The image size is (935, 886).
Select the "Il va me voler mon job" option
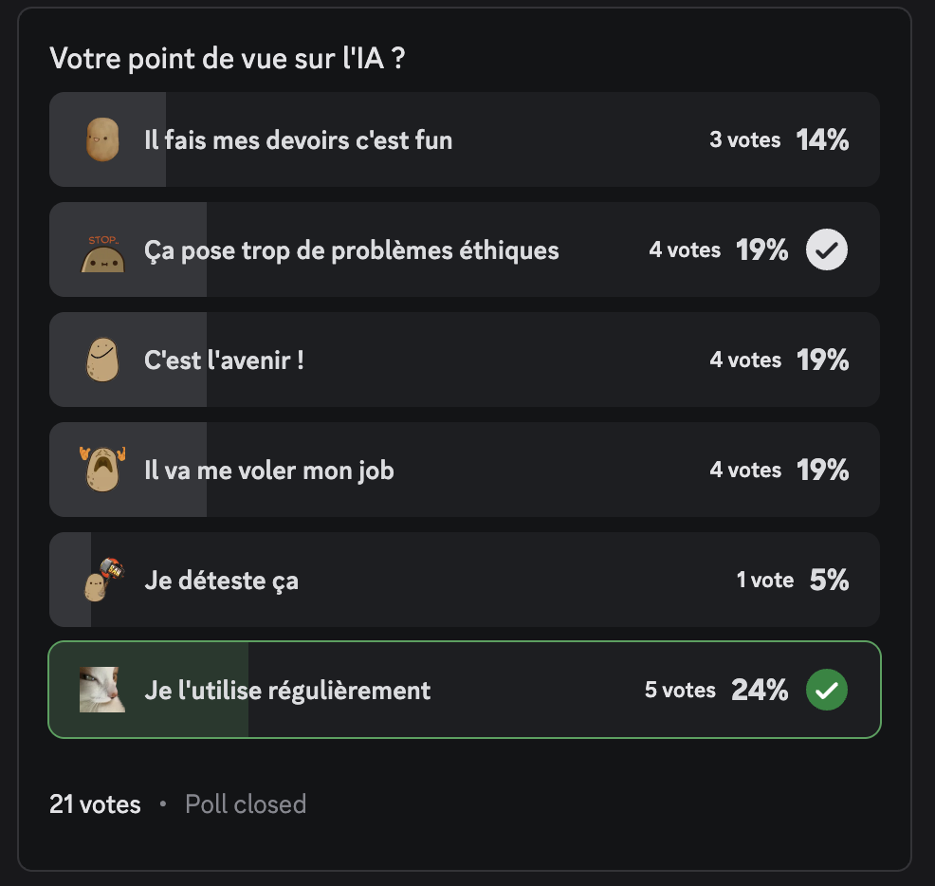pos(427,470)
